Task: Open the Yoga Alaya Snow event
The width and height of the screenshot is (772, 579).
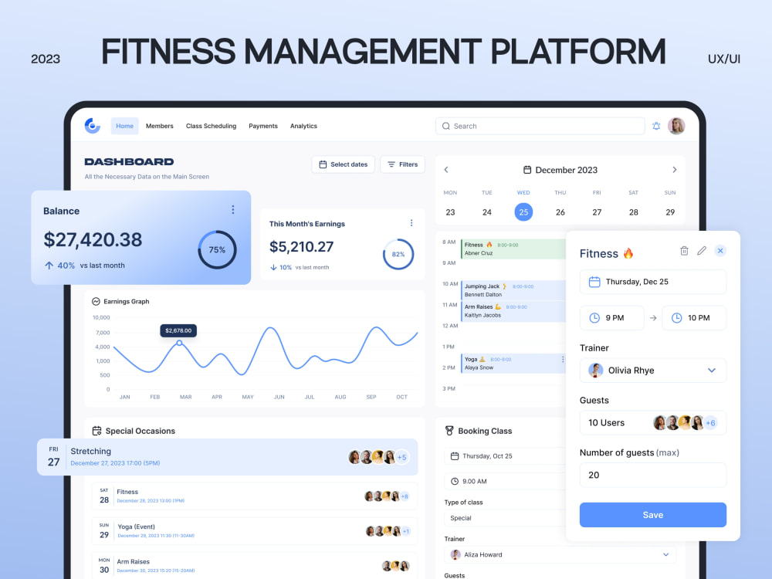Action: 513,364
